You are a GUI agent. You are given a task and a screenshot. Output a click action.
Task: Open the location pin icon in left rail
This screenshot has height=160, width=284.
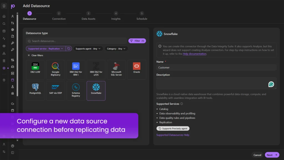coord(4,80)
